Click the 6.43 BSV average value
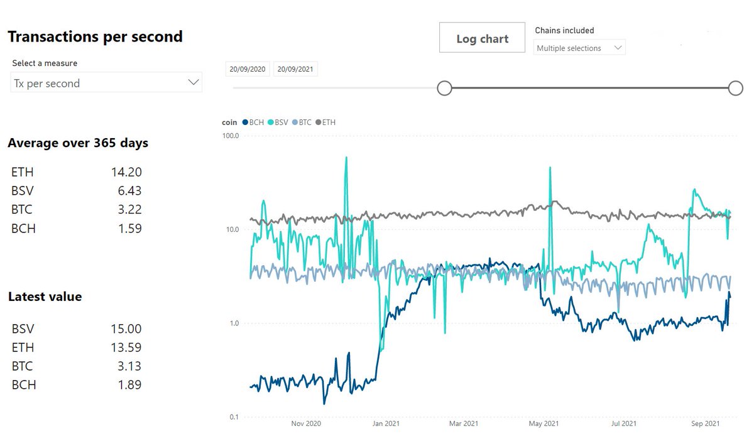Viewport: 754px width, 434px height. (129, 191)
